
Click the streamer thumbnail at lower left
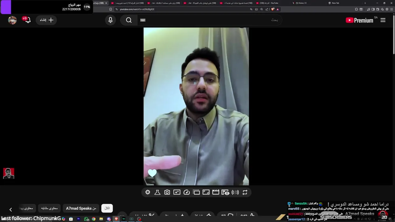(x=9, y=173)
